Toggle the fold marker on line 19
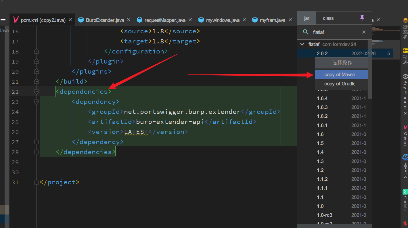The height and width of the screenshot is (228, 408). click(x=36, y=62)
